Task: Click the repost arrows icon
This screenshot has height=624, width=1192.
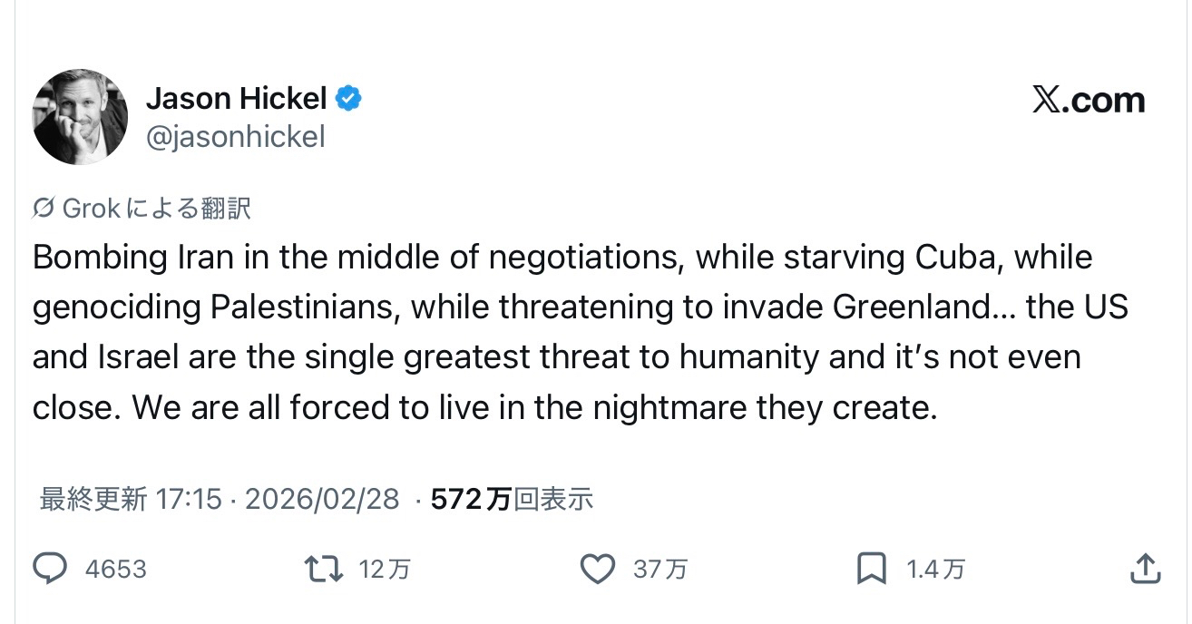Action: click(x=324, y=569)
